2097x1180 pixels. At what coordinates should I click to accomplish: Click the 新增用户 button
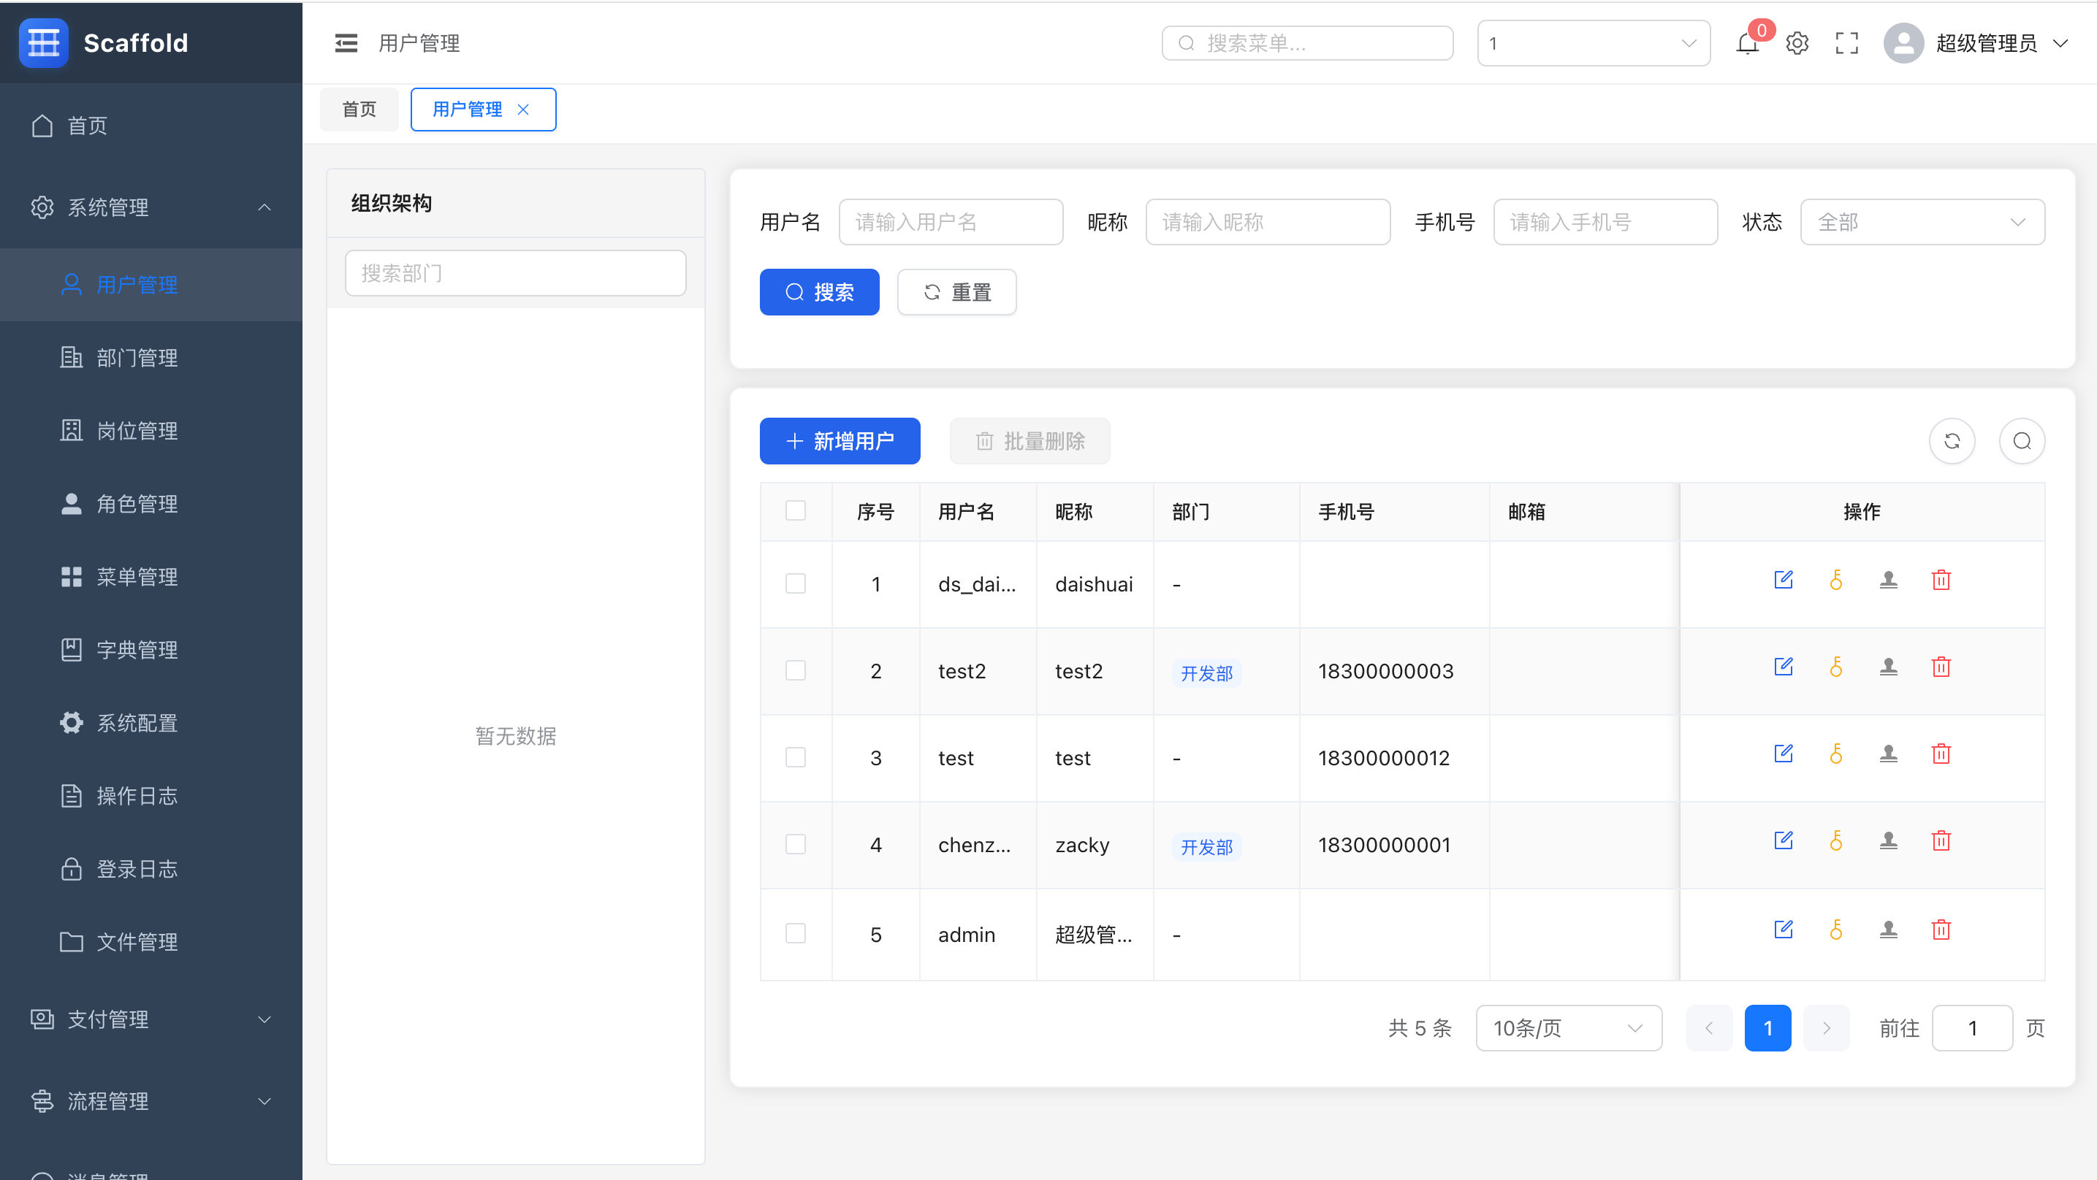point(840,441)
